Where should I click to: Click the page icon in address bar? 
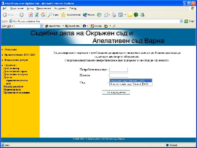click(11, 21)
